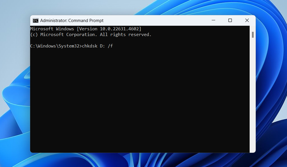Click the vertical scrollbar thumb
287x167 pixels.
[x=253, y=35]
